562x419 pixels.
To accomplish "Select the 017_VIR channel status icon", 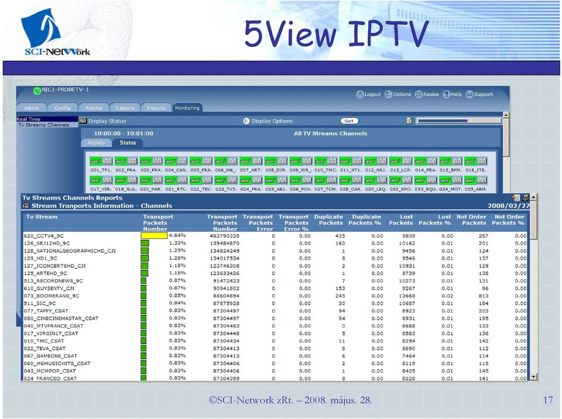I will [x=101, y=180].
